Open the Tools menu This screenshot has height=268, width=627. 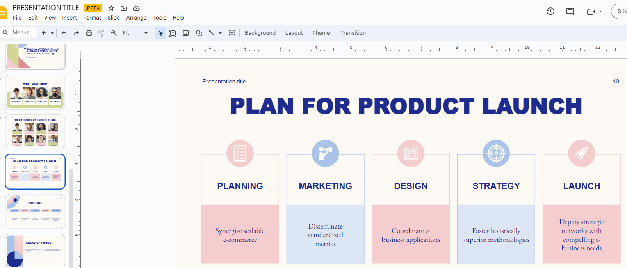[159, 18]
